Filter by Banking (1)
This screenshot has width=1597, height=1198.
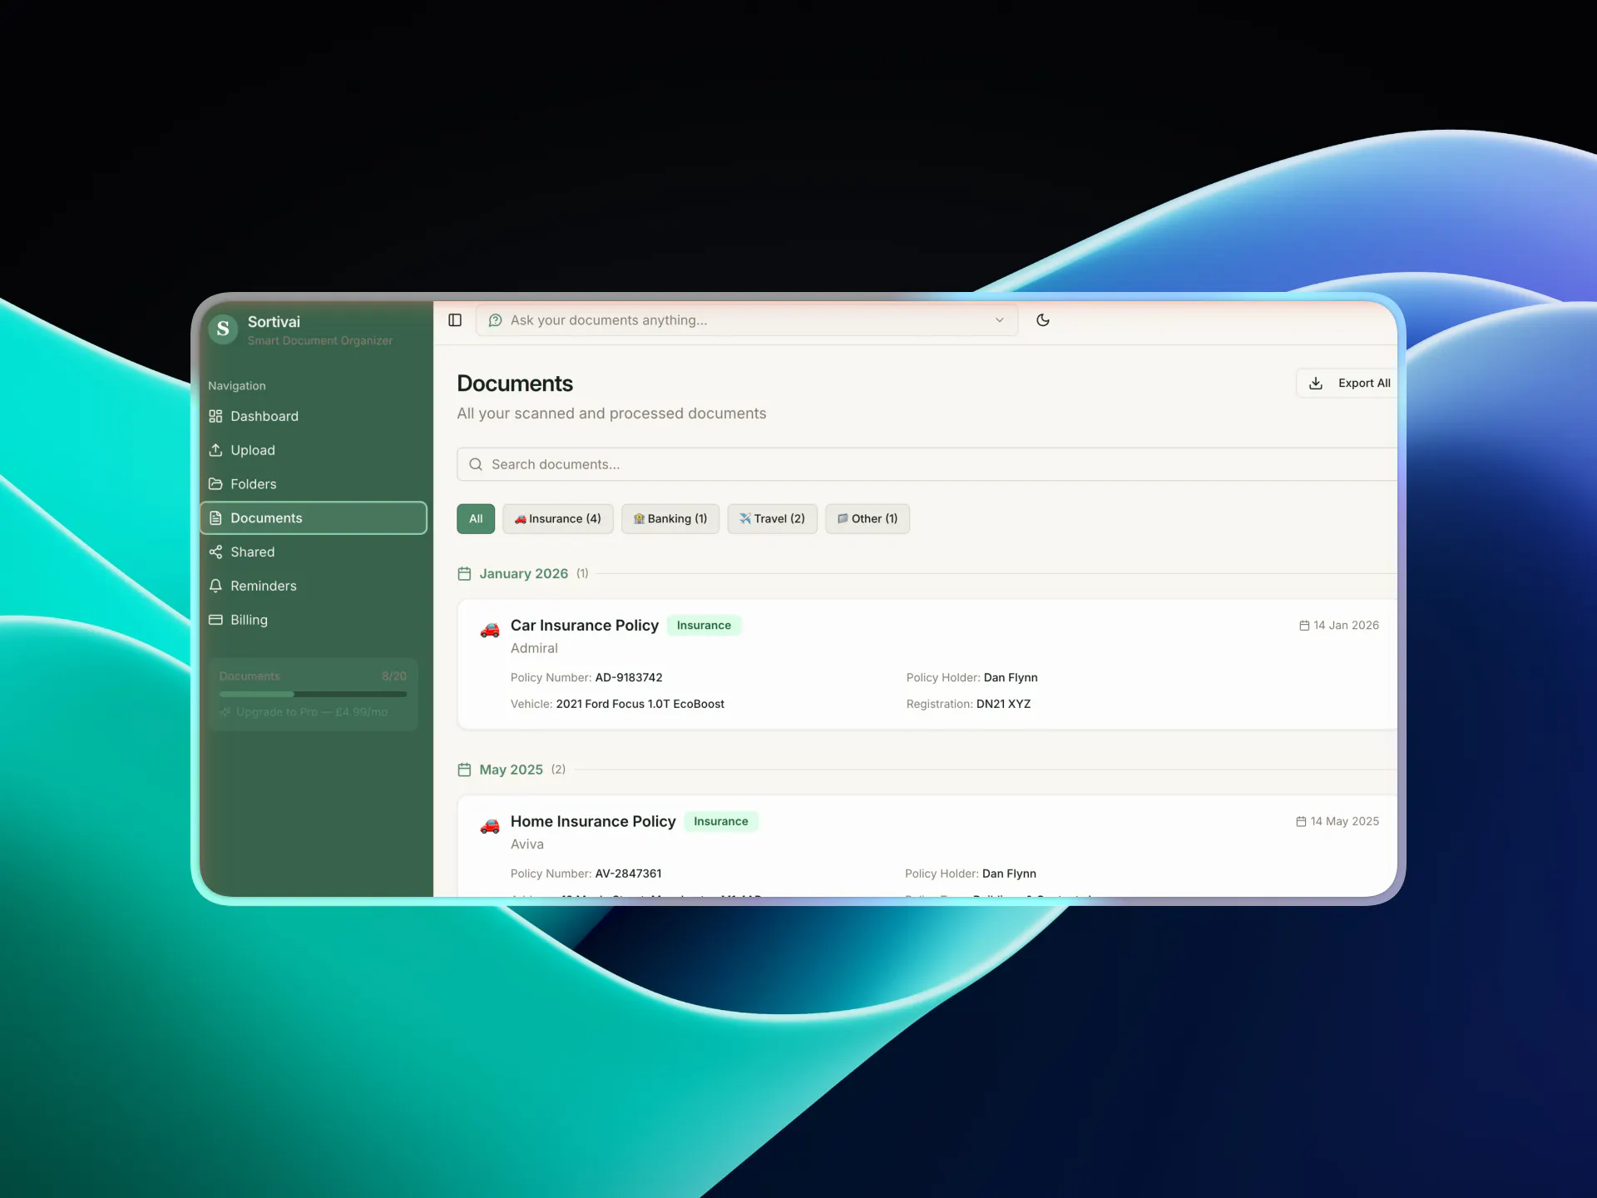pos(670,519)
